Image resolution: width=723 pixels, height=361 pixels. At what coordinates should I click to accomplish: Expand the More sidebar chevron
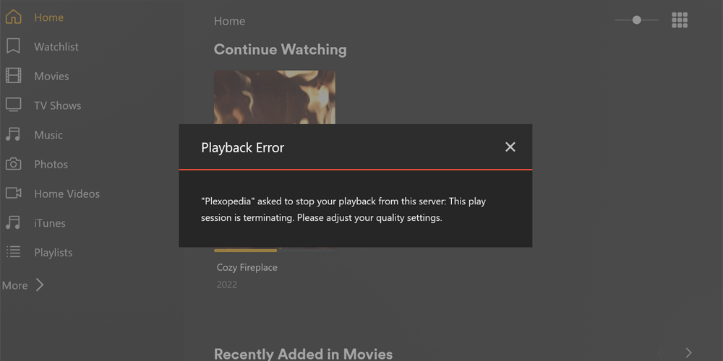pyautogui.click(x=40, y=285)
